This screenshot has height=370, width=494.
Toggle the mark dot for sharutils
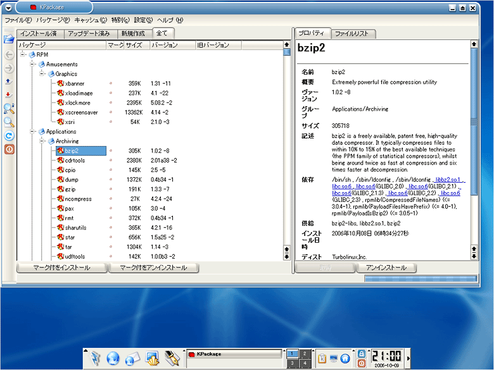(x=111, y=228)
